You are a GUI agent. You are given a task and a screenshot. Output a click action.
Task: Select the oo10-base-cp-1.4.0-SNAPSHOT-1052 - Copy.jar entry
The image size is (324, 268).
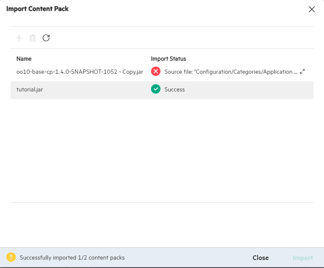coord(80,72)
